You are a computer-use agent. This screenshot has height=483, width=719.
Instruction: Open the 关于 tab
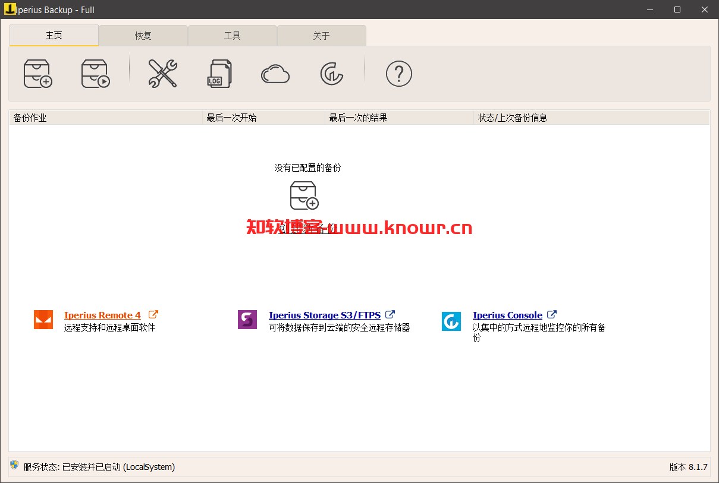coord(322,36)
